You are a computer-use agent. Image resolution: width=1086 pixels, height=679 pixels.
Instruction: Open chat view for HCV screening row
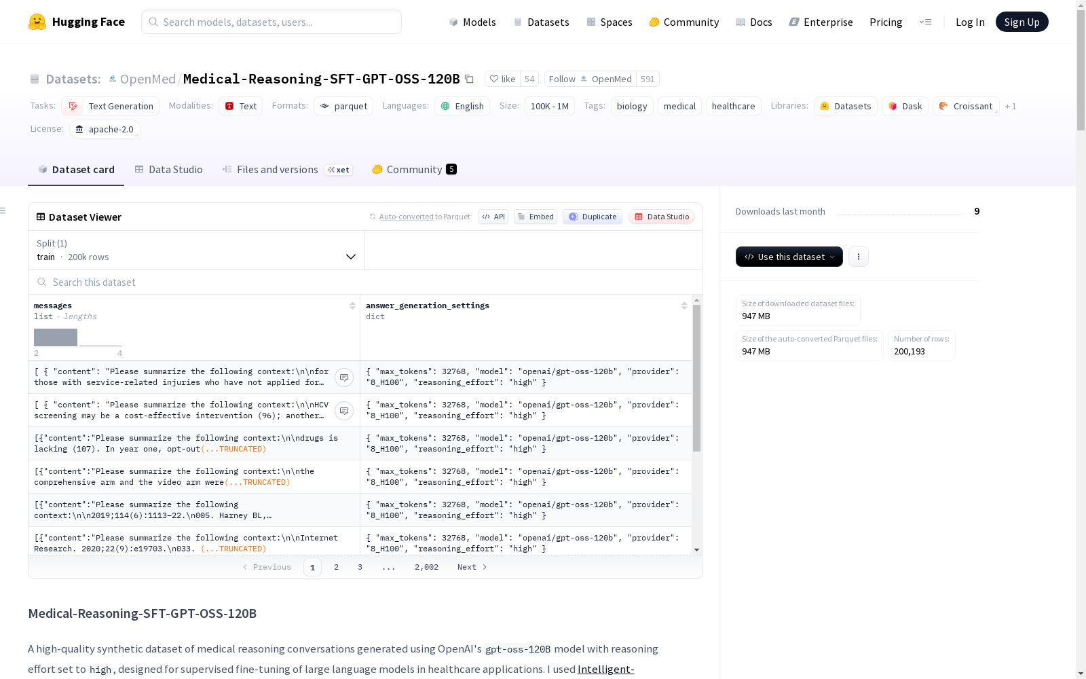point(344,411)
